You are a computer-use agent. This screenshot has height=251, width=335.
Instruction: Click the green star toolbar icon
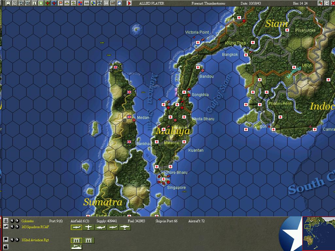[41, 4]
